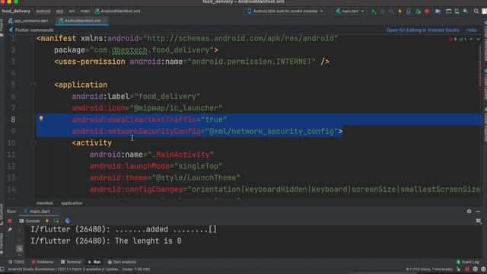The width and height of the screenshot is (487, 274).
Task: Open the Structure side panel tab
Action: 2,215
